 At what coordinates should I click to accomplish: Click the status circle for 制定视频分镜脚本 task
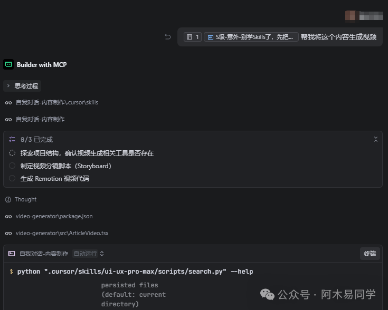coord(12,166)
